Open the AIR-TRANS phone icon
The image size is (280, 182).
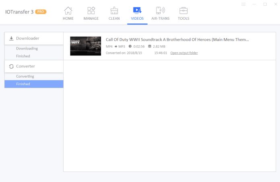tap(161, 10)
